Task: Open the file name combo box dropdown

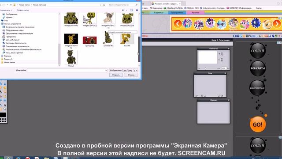Action: click(106, 71)
